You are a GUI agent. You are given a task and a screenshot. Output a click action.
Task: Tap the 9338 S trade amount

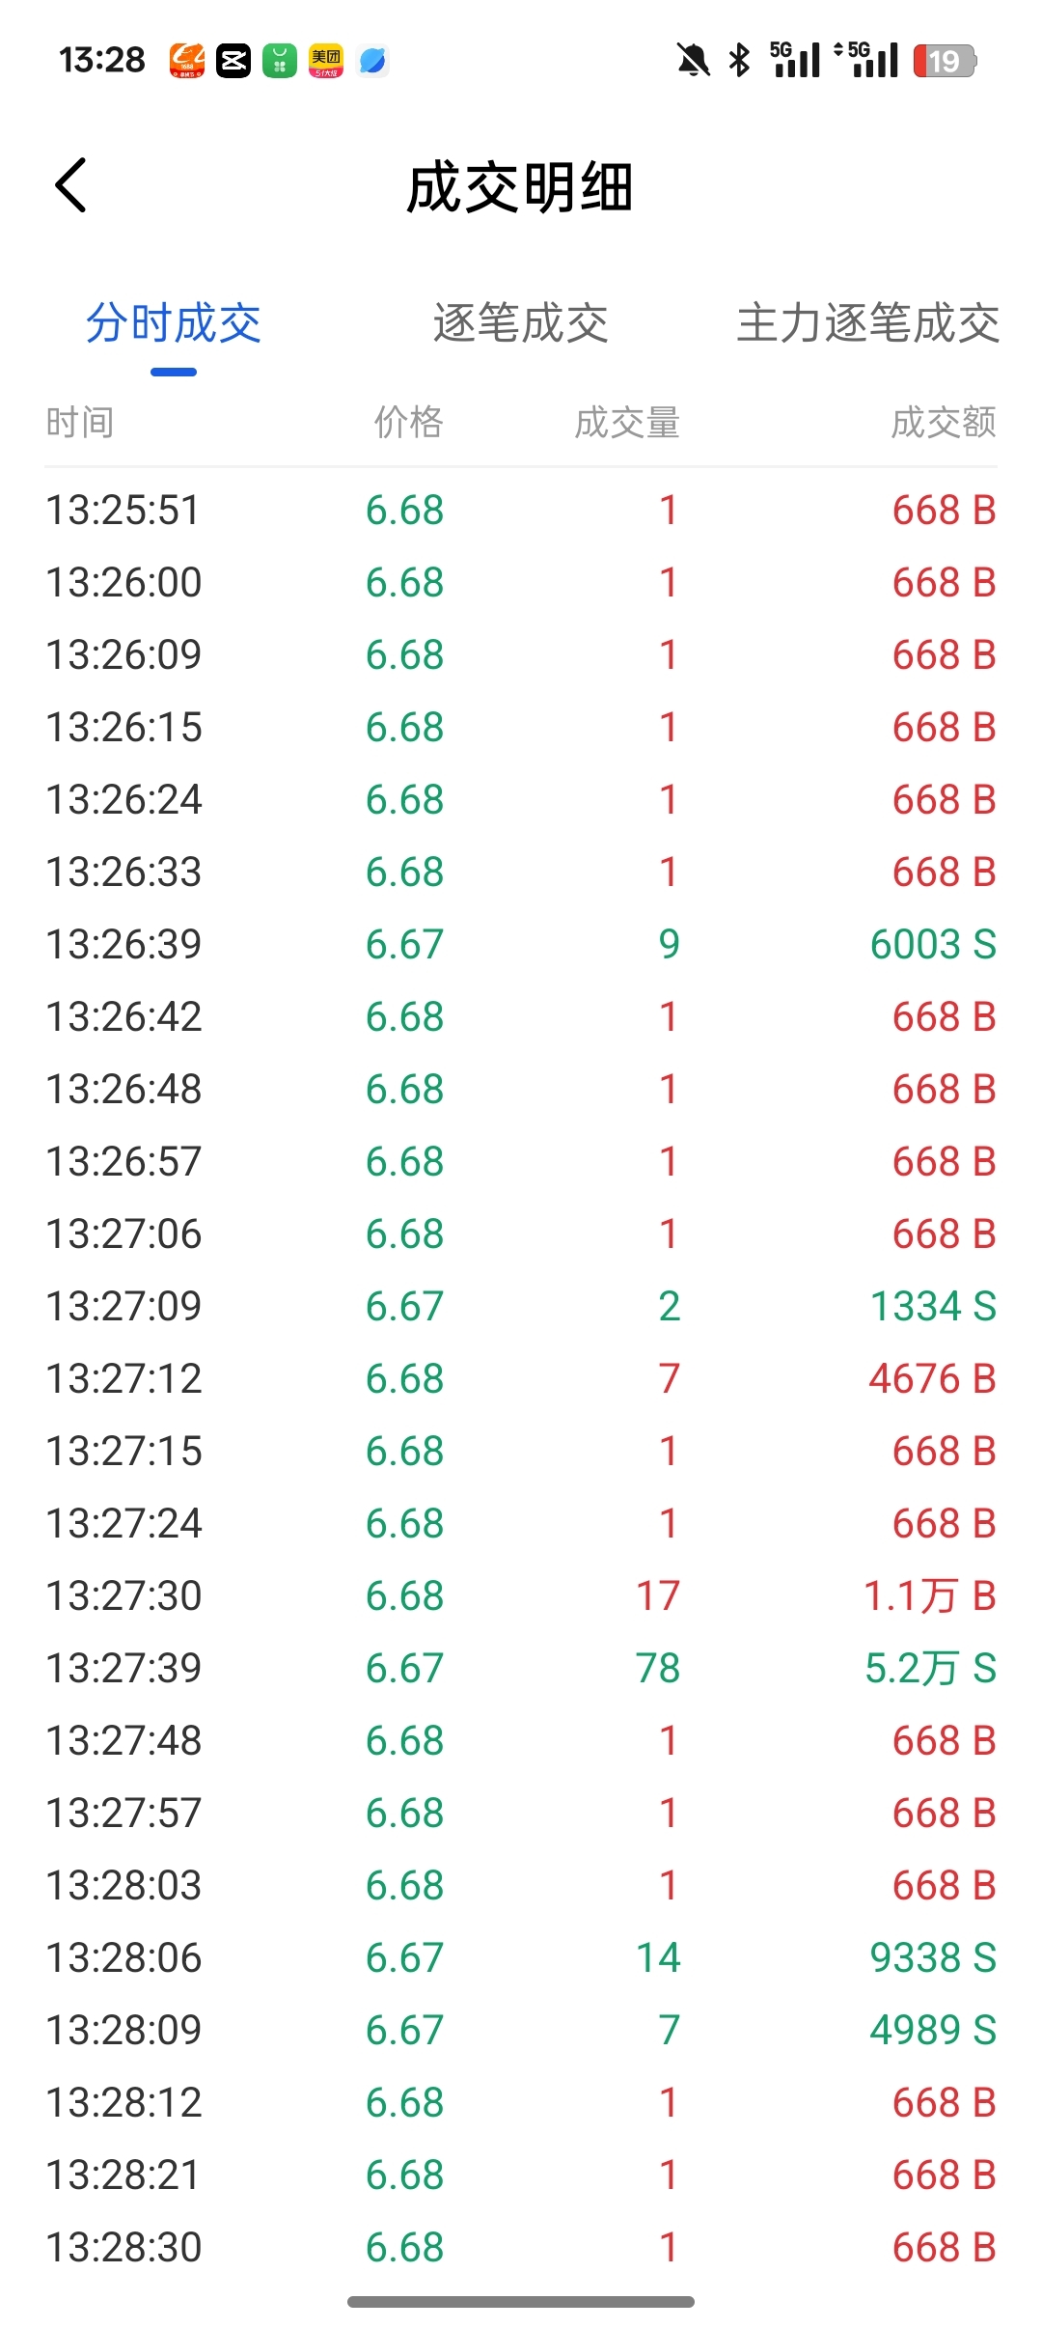pos(932,1957)
